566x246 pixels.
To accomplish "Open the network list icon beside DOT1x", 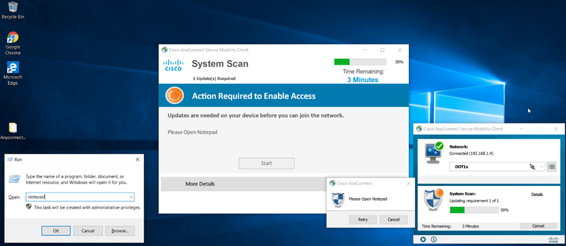I will point(552,167).
